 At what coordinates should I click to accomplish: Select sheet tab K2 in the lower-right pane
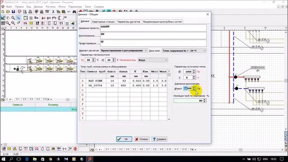tap(114, 149)
